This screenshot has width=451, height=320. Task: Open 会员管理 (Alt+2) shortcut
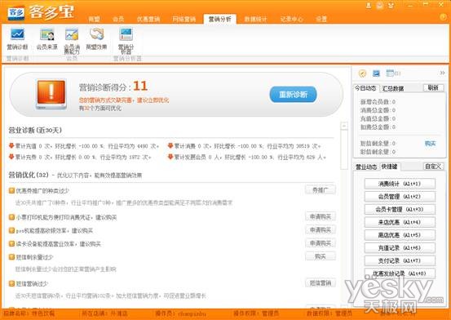click(400, 197)
